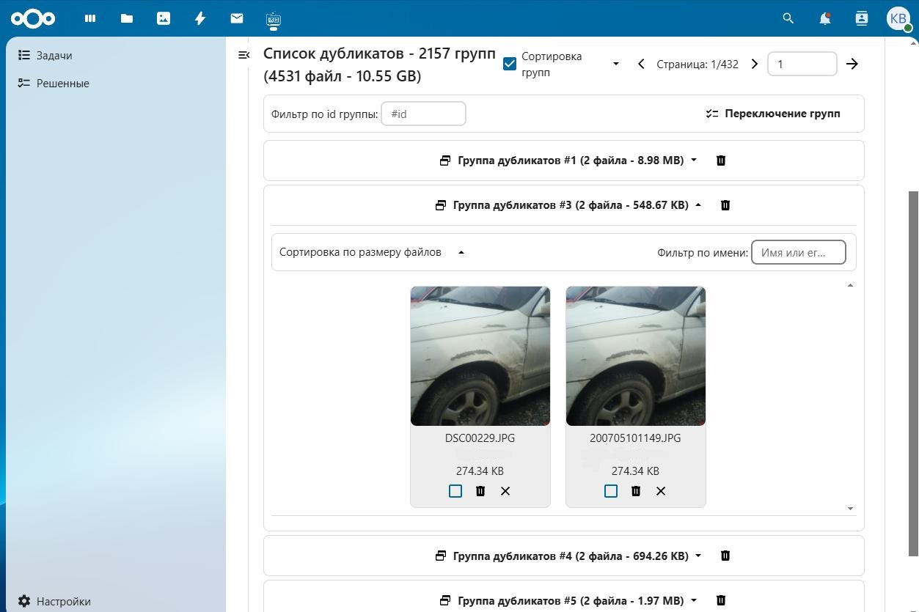Toggle the group sorting checkbox
Screen dimensions: 919x612
tap(510, 64)
